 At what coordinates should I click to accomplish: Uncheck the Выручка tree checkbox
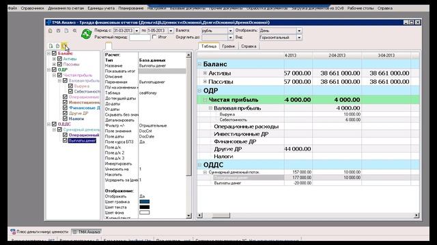coord(70,86)
